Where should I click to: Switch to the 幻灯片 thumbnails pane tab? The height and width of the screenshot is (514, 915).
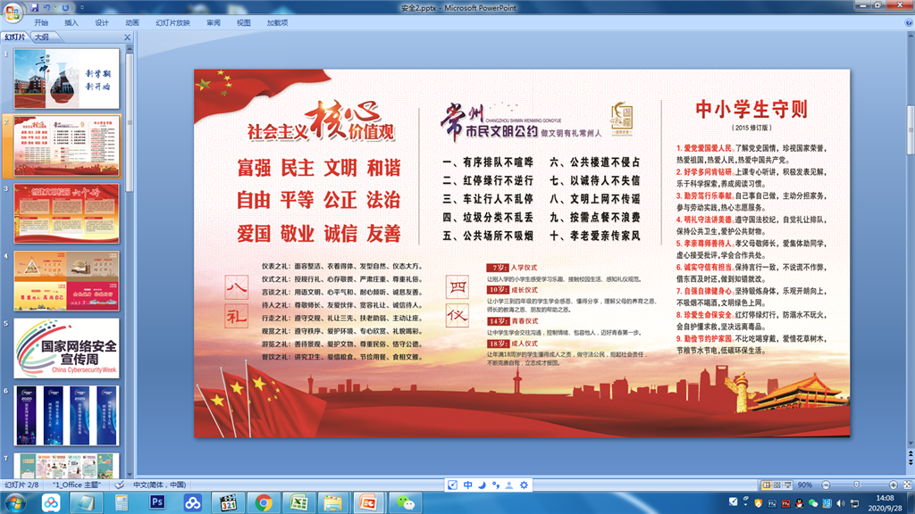(15, 37)
